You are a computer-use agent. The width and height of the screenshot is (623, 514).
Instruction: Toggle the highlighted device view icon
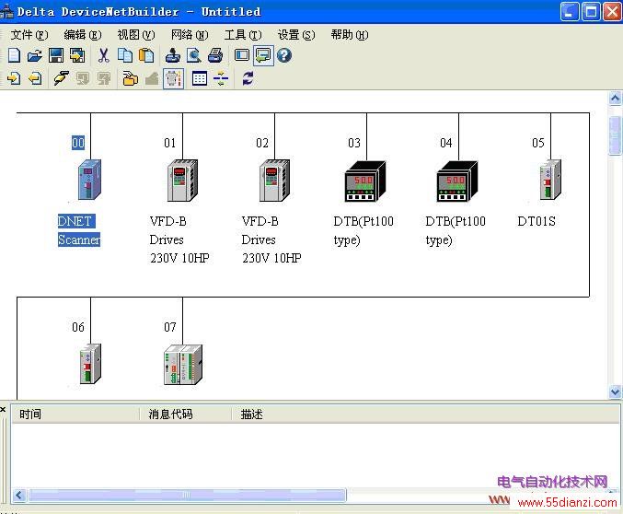tap(173, 78)
